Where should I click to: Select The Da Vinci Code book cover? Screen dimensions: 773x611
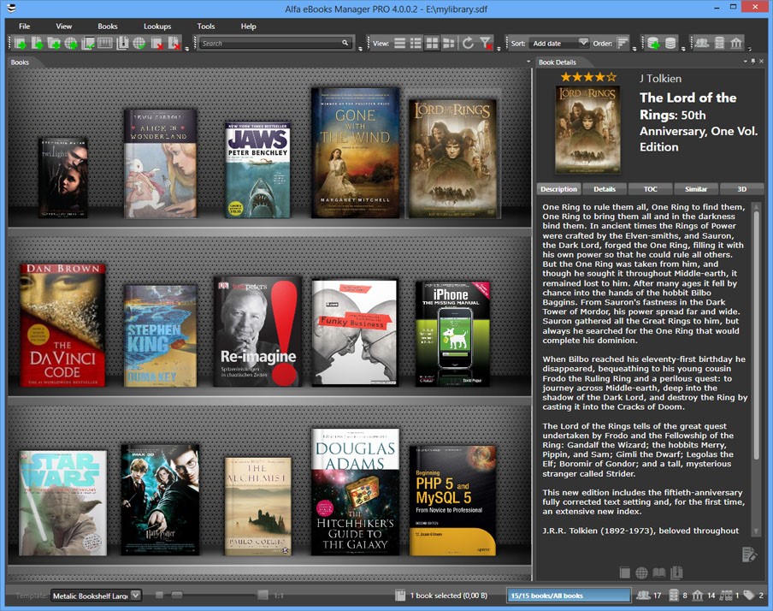point(62,325)
